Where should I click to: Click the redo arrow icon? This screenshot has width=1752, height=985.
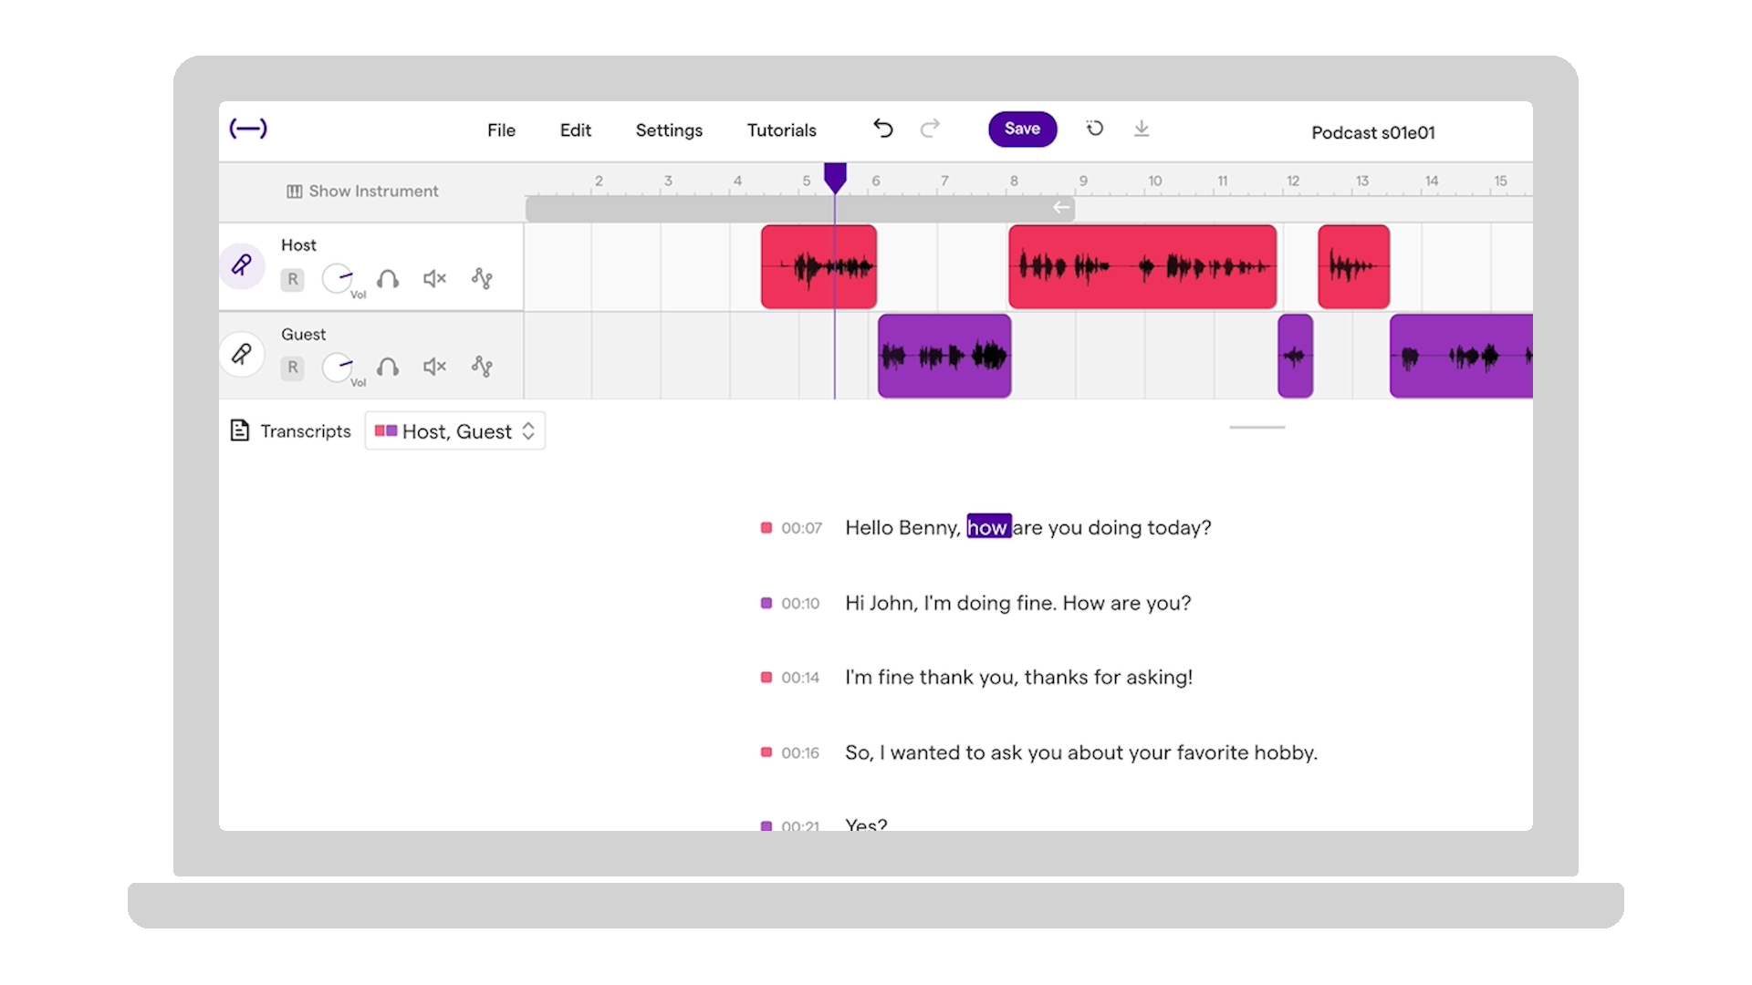[x=930, y=129]
